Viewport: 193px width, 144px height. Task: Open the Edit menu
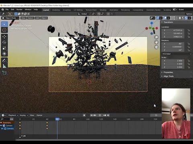pyautogui.click(x=12, y=10)
